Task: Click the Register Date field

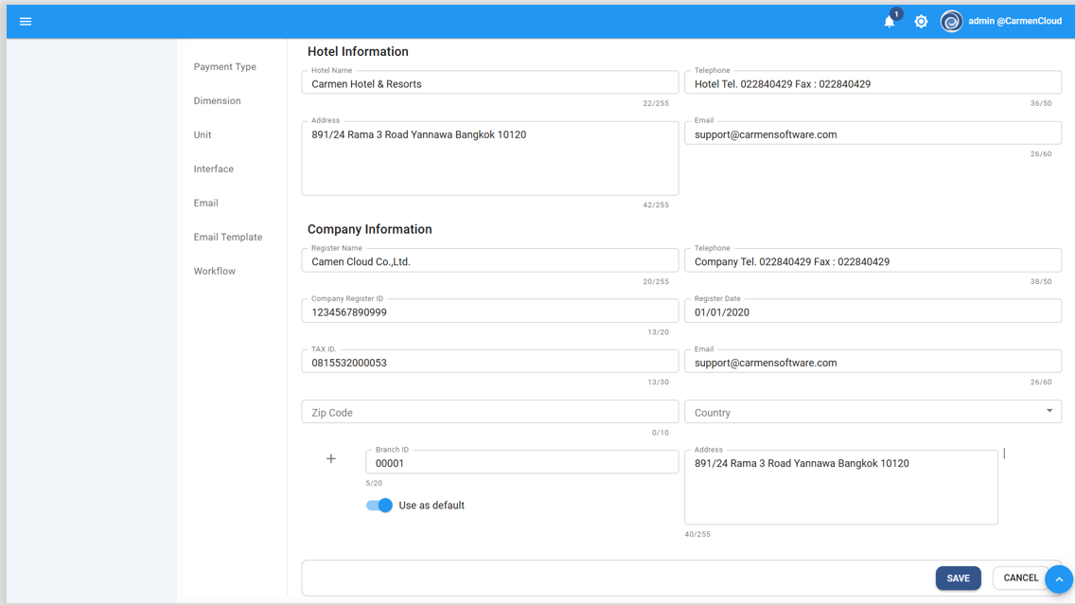Action: click(x=872, y=312)
